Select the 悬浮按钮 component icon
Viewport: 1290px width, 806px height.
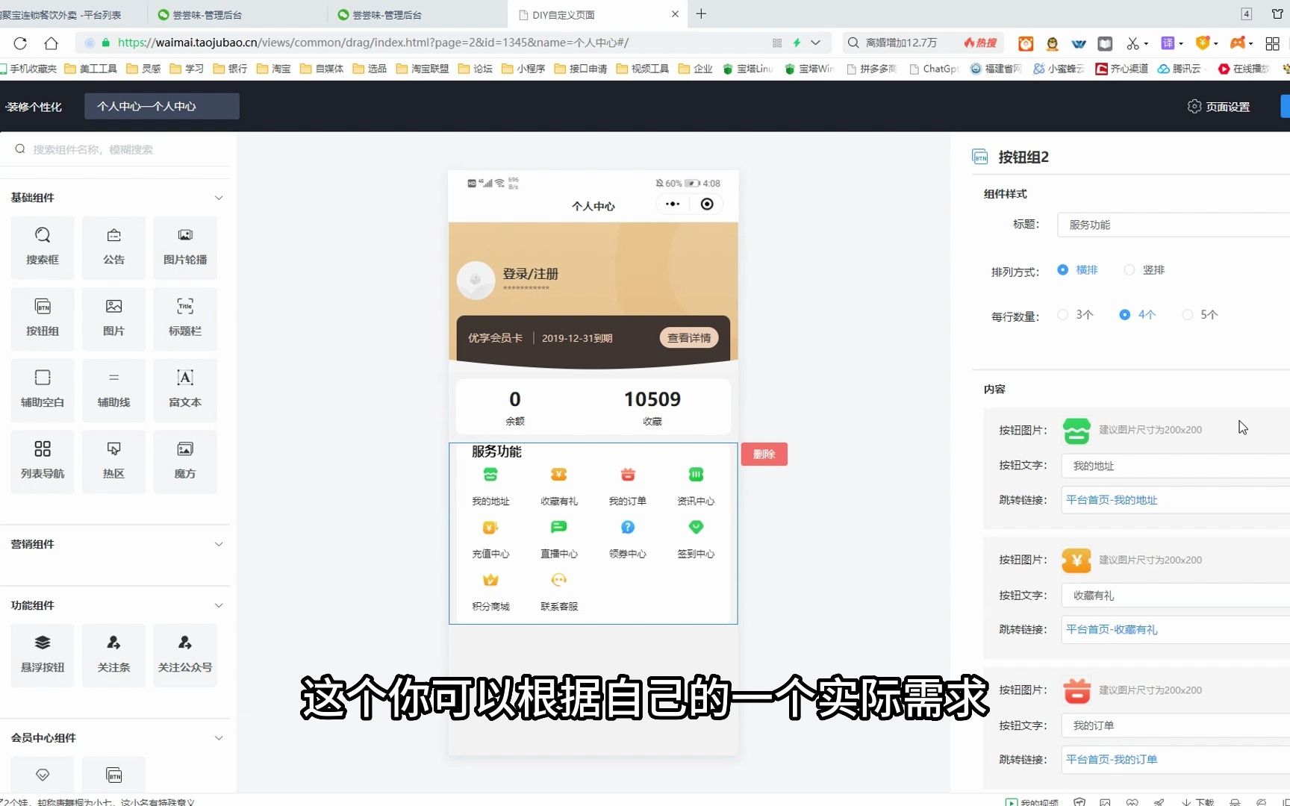point(43,654)
